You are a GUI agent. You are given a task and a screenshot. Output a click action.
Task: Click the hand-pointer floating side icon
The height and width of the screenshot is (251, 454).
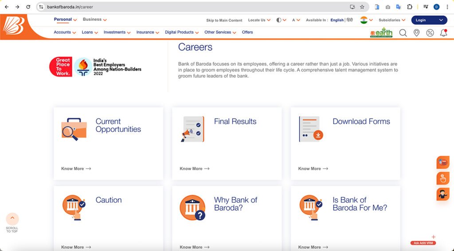[443, 178]
